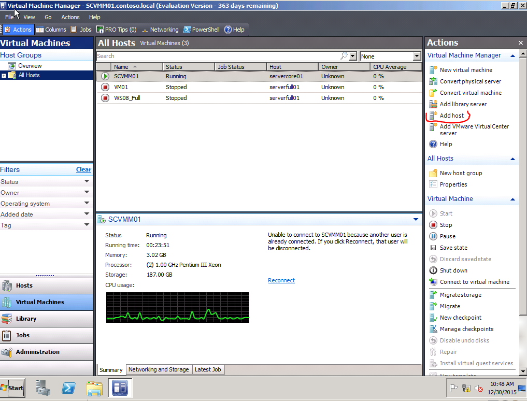Click Pause virtual machine icon

tap(433, 236)
